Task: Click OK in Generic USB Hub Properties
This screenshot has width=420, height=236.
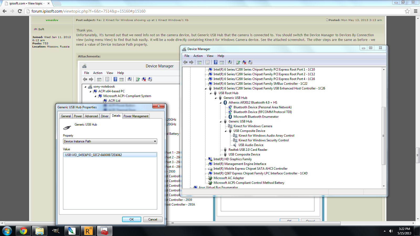Action: click(x=132, y=219)
